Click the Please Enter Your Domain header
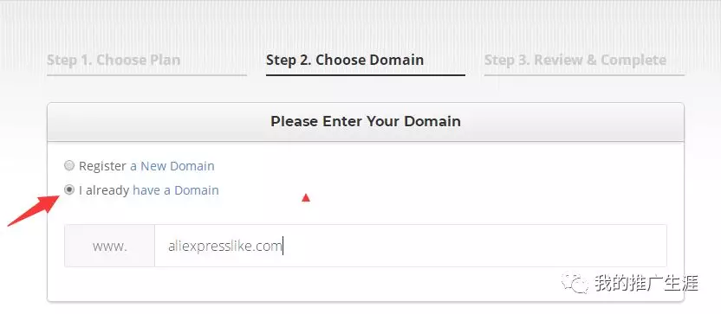The width and height of the screenshot is (721, 314). click(366, 122)
